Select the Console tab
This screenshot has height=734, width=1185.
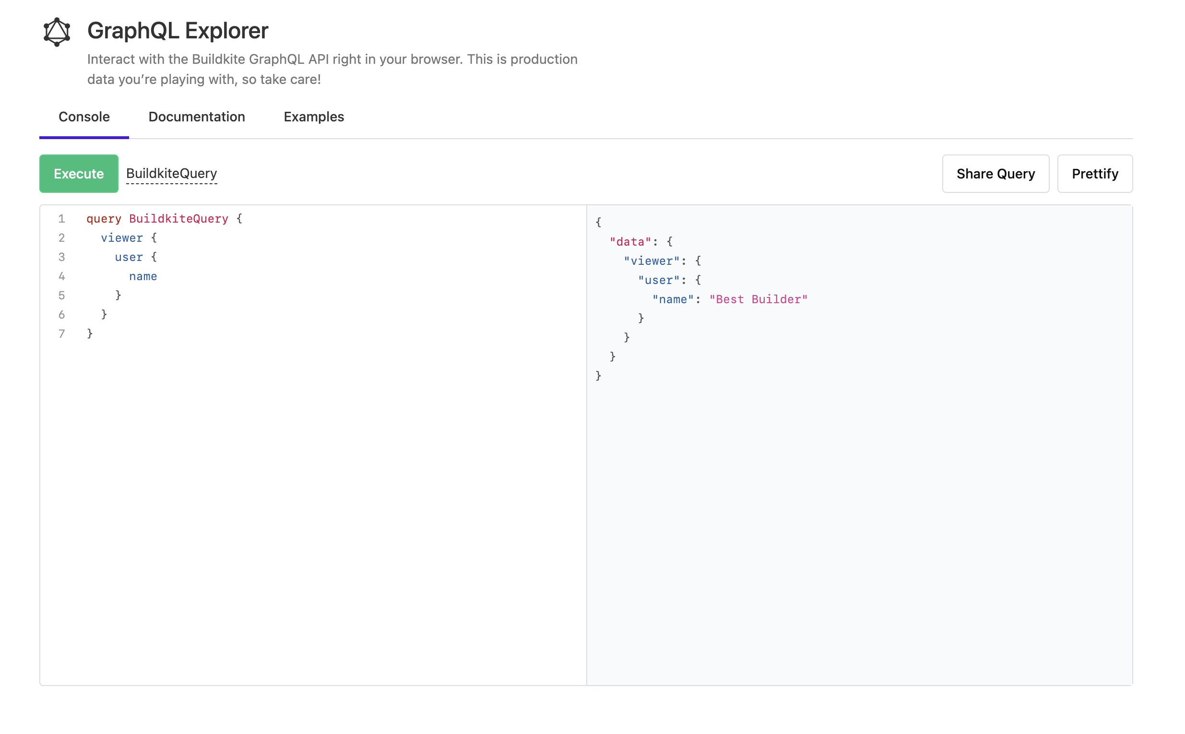coord(84,117)
